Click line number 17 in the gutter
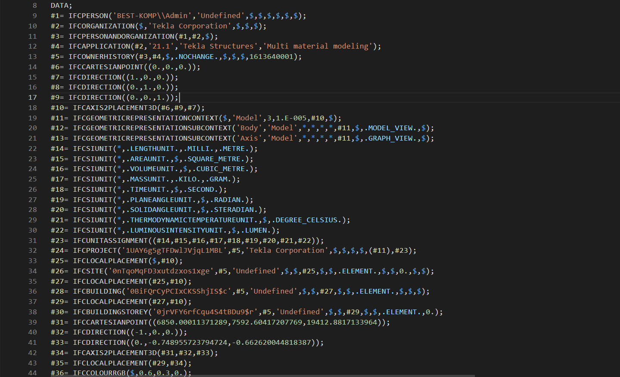This screenshot has width=620, height=377. coord(33,98)
